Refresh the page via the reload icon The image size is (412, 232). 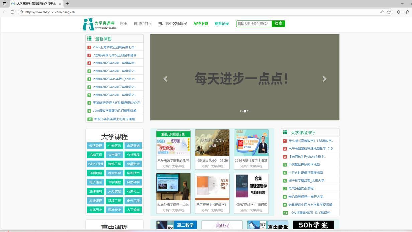point(12,12)
